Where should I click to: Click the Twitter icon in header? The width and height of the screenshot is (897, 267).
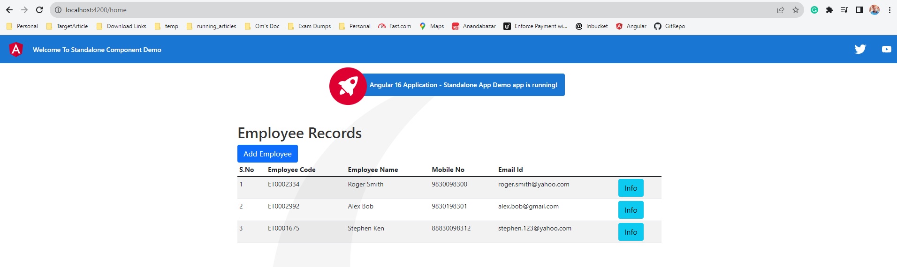[x=860, y=49]
